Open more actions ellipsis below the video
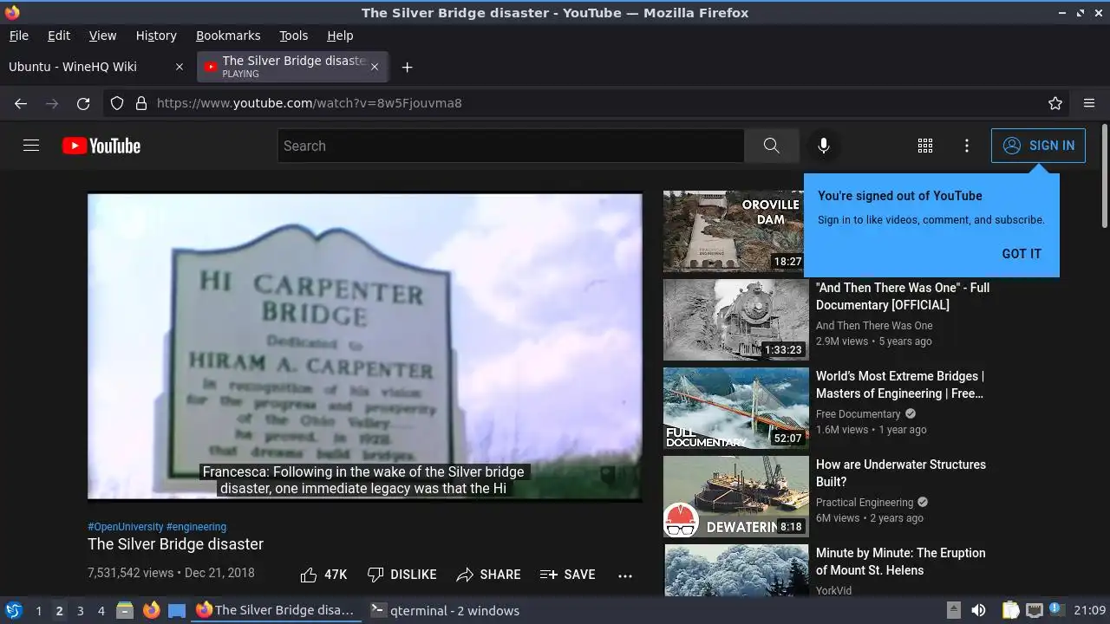 click(625, 575)
